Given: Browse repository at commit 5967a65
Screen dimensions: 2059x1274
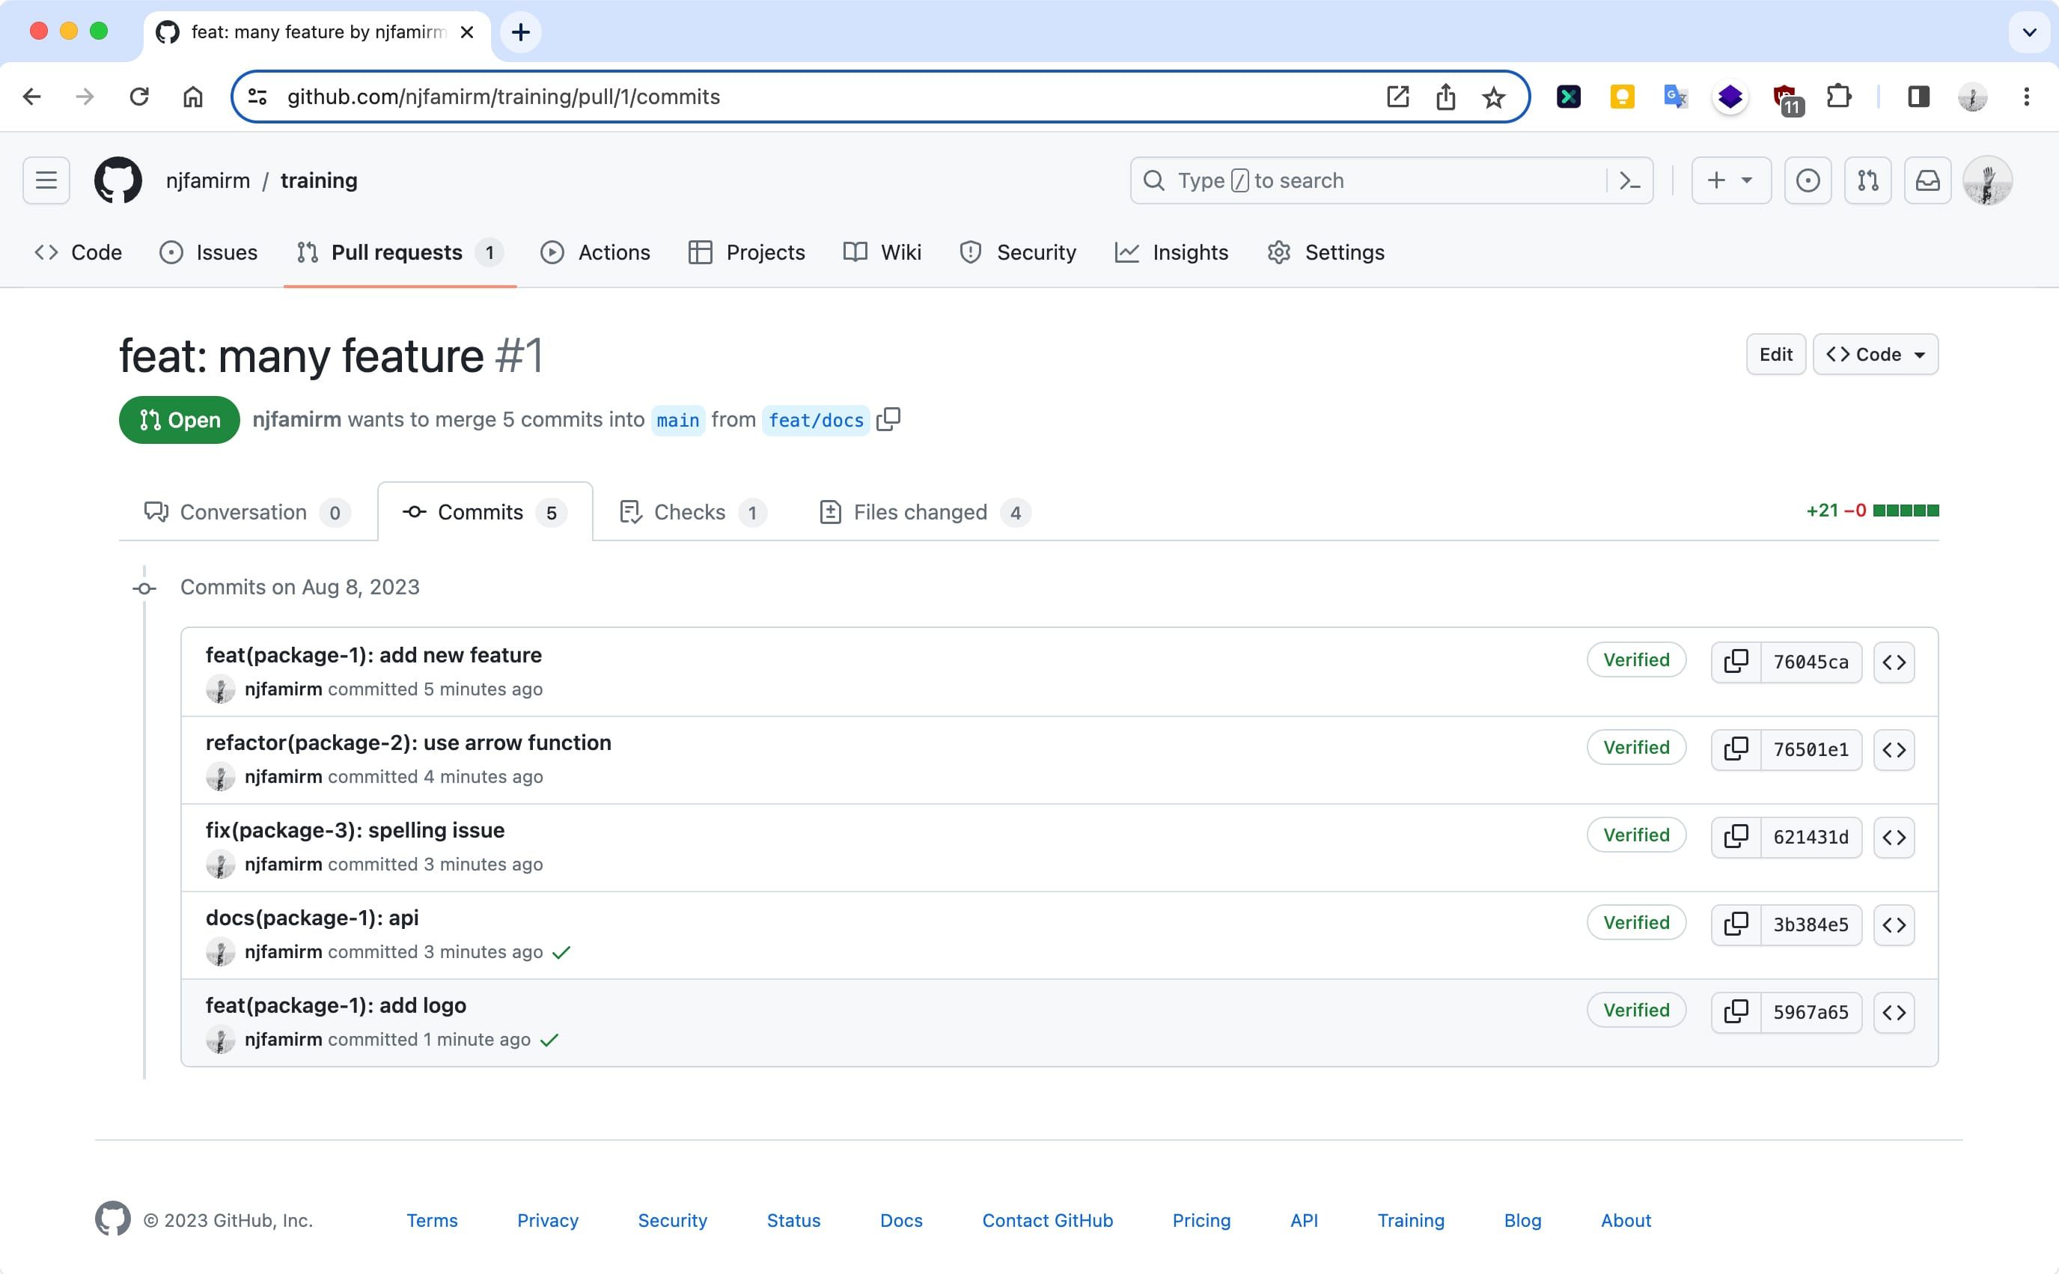Looking at the screenshot, I should tap(1893, 1012).
